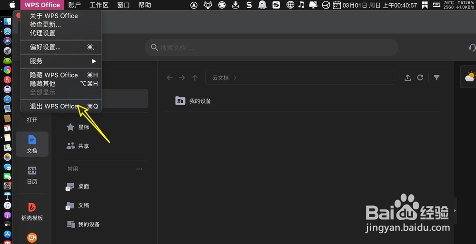The width and height of the screenshot is (476, 244).
Task: Click the download tray icon in menu bar
Action: [235, 5]
